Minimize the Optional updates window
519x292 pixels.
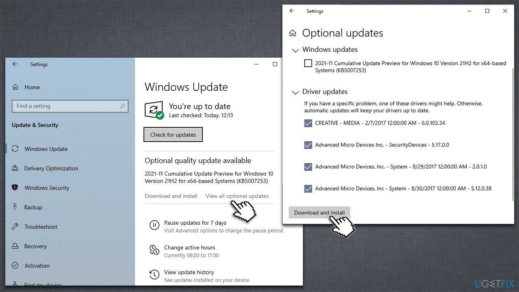(x=470, y=11)
